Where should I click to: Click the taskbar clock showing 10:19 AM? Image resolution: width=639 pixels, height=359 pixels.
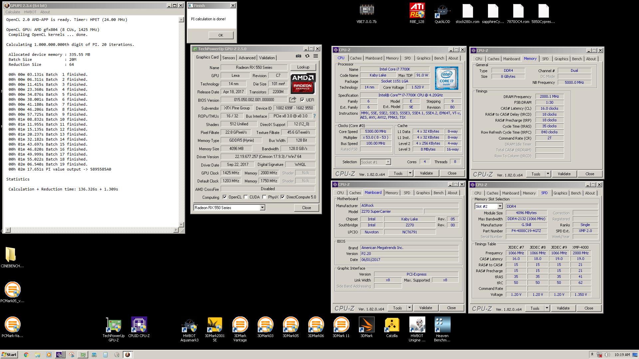(x=622, y=355)
